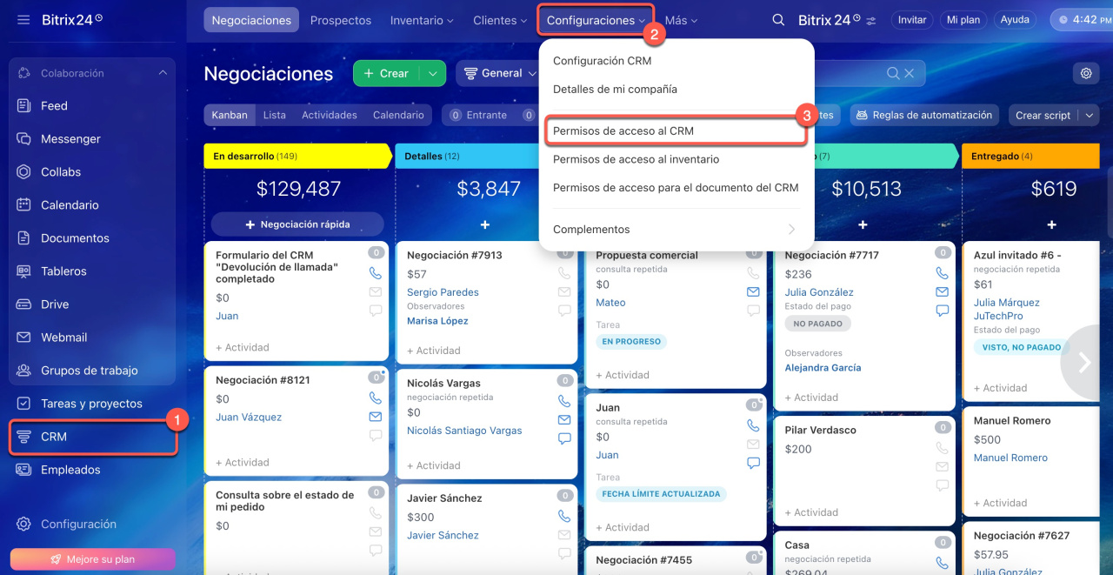Click phone icon on Negociación #8121 card
The image size is (1113, 575).
(376, 398)
